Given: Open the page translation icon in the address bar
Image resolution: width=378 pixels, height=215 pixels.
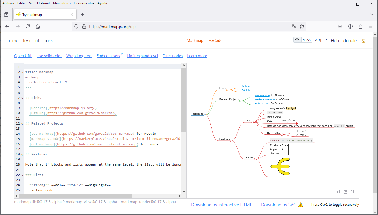Looking at the screenshot, I should point(294,26).
